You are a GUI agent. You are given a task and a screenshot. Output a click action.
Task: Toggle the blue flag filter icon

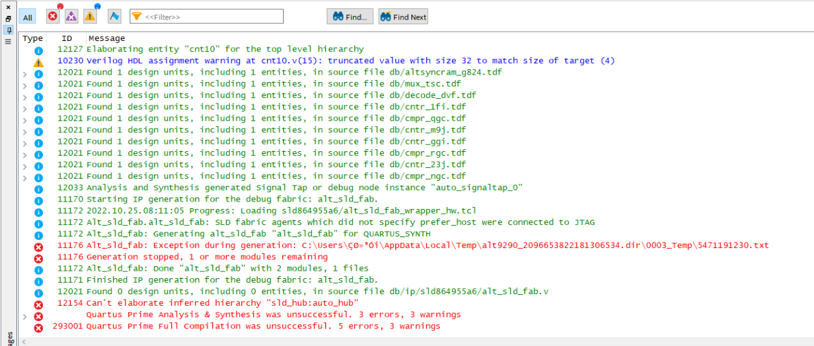(114, 16)
